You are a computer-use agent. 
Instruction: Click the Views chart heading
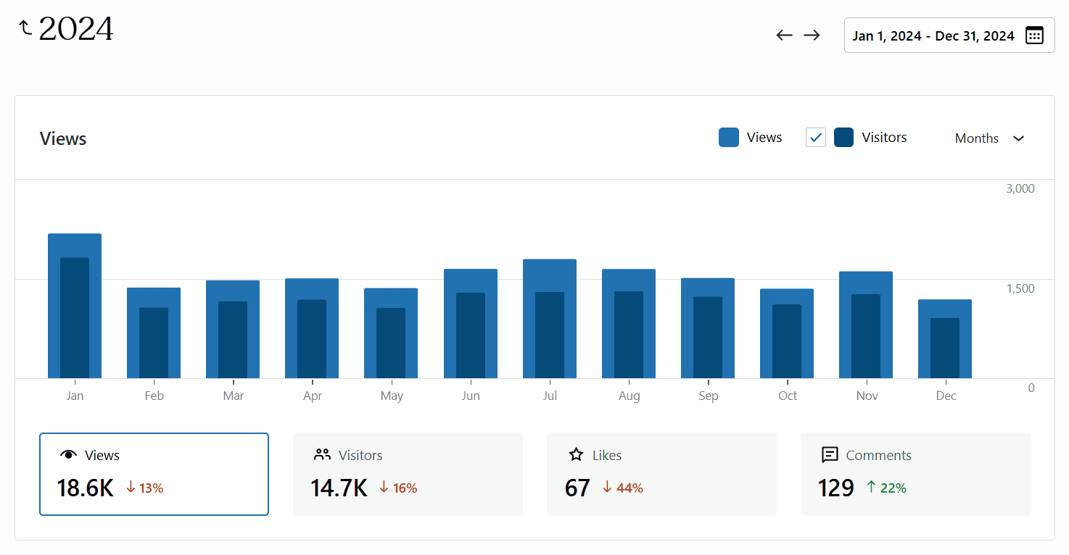coord(63,139)
